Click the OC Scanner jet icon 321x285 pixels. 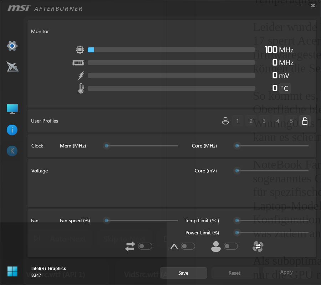click(x=12, y=66)
